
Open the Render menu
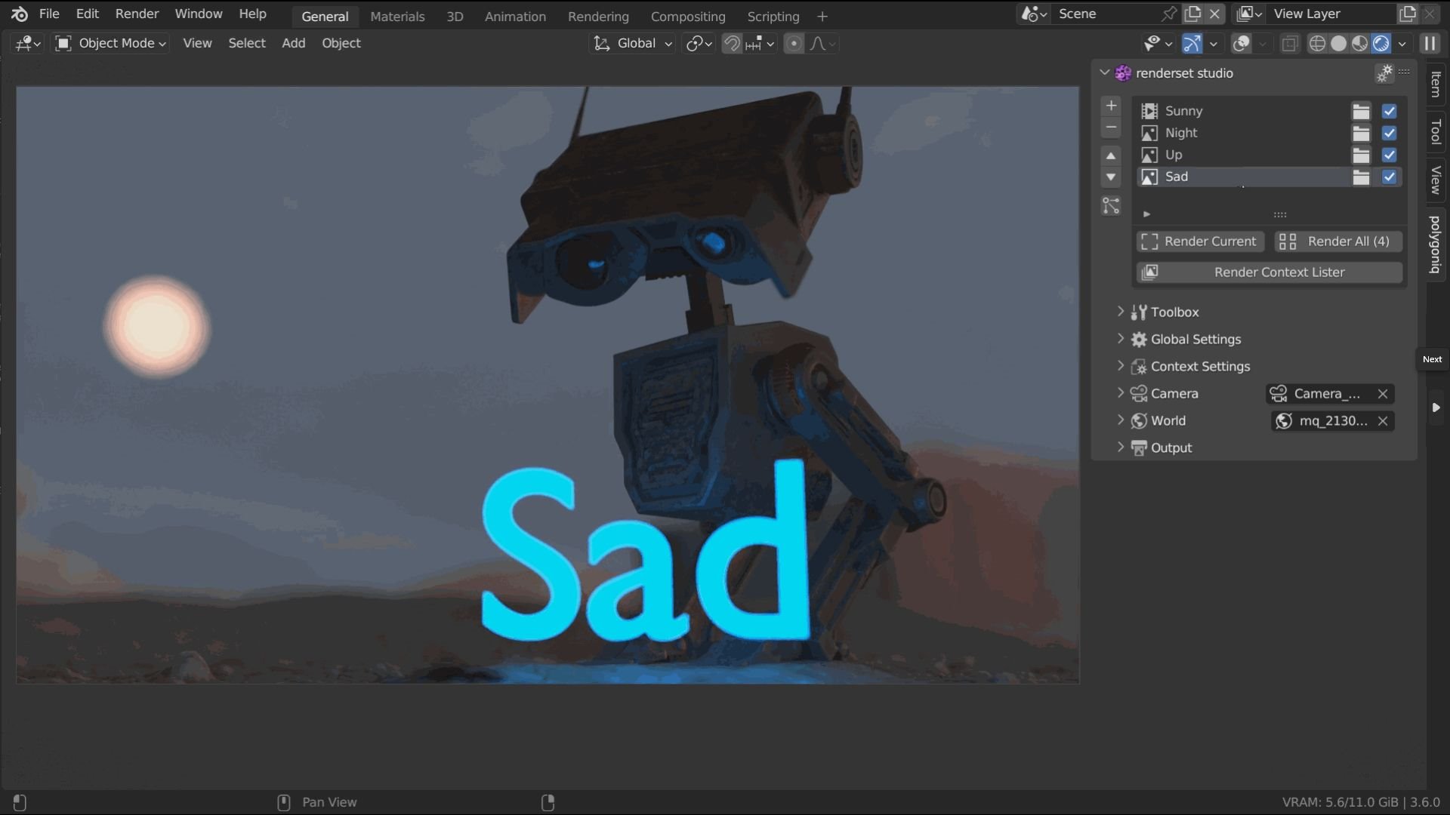click(x=137, y=14)
